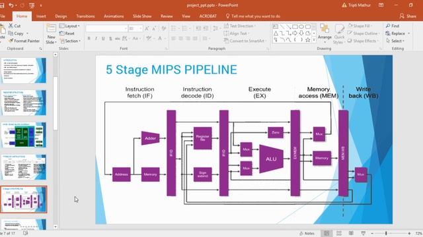
Task: Open the Font dialog launcher
Action: point(166,49)
